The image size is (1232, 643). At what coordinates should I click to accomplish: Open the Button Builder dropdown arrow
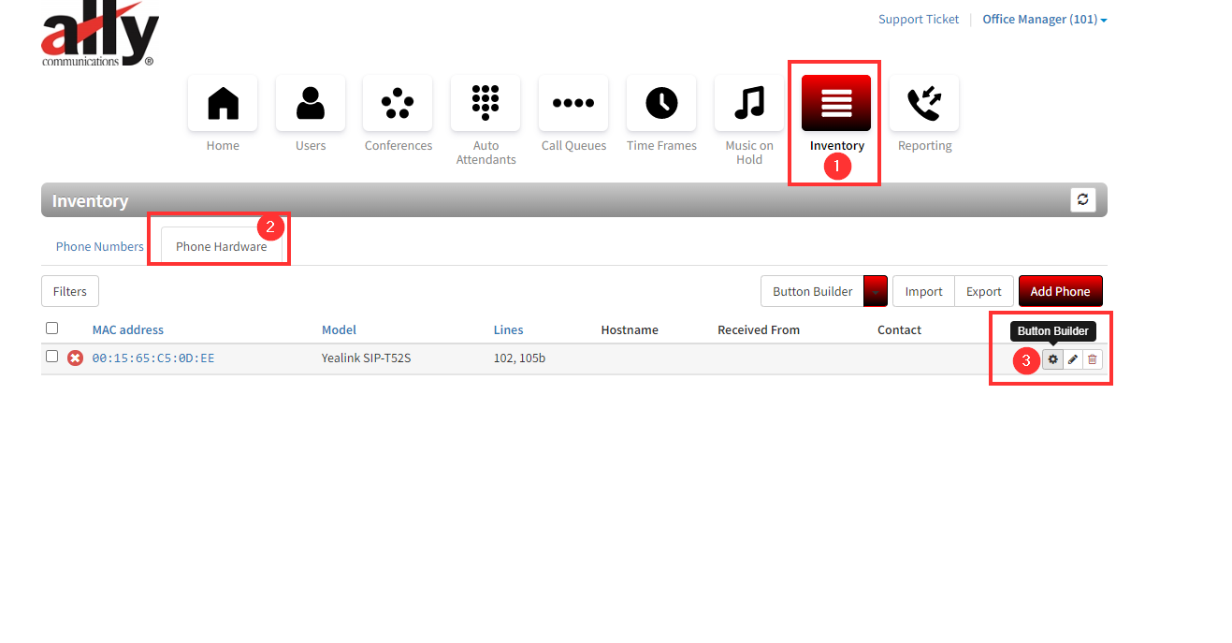tap(876, 291)
